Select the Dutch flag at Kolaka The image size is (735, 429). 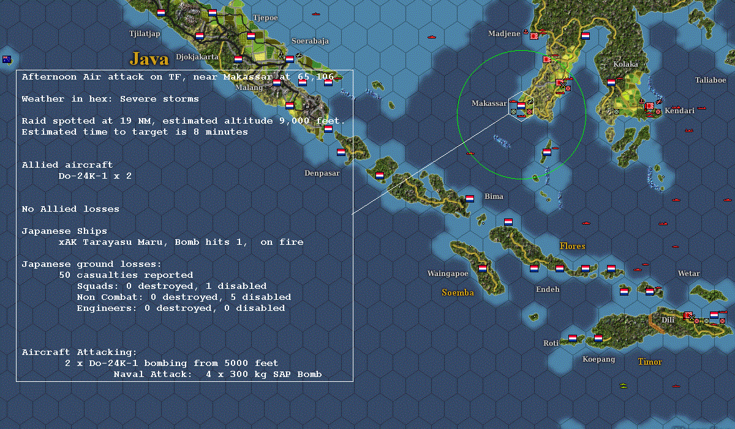611,82
